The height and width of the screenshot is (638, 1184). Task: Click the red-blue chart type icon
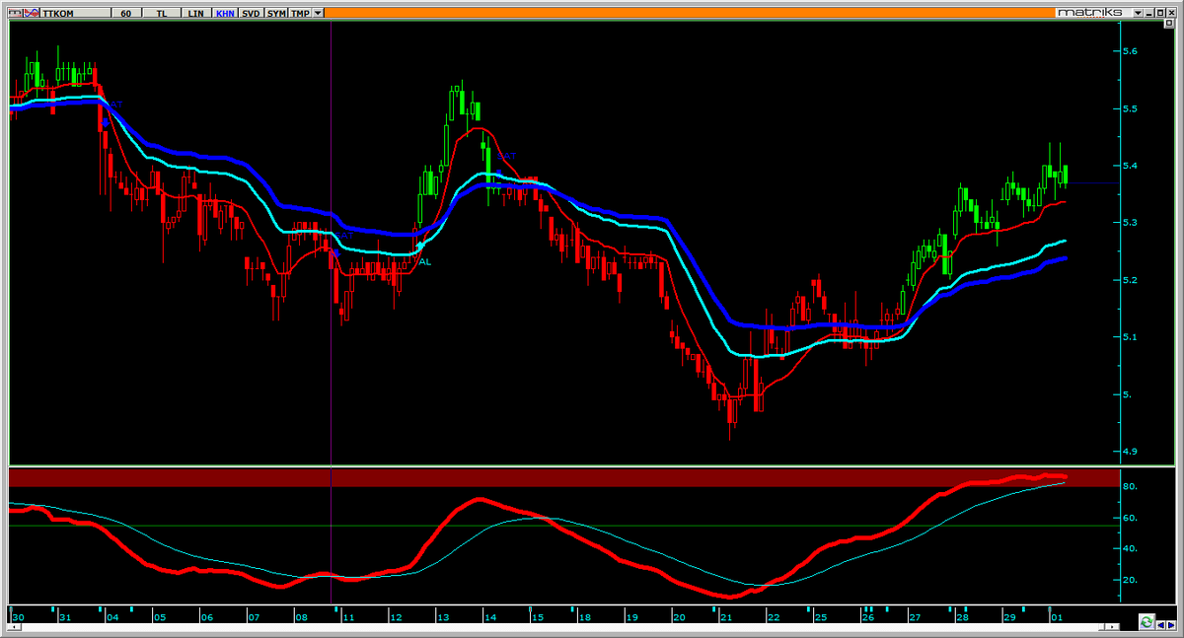pos(32,14)
